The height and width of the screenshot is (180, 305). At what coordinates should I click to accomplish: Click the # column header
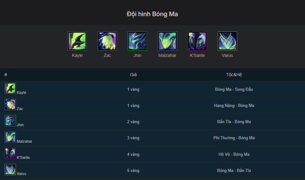(x=6, y=75)
